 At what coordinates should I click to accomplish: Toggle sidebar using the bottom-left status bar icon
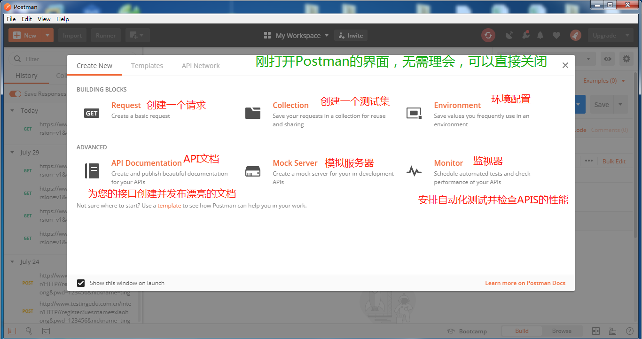(x=12, y=331)
